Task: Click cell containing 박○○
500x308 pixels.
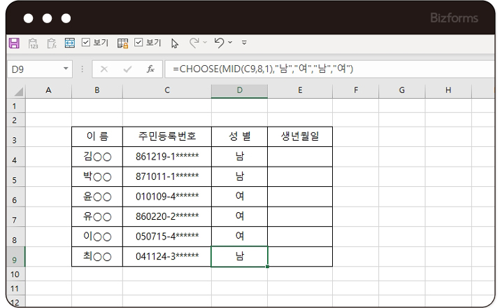Action: 97,176
